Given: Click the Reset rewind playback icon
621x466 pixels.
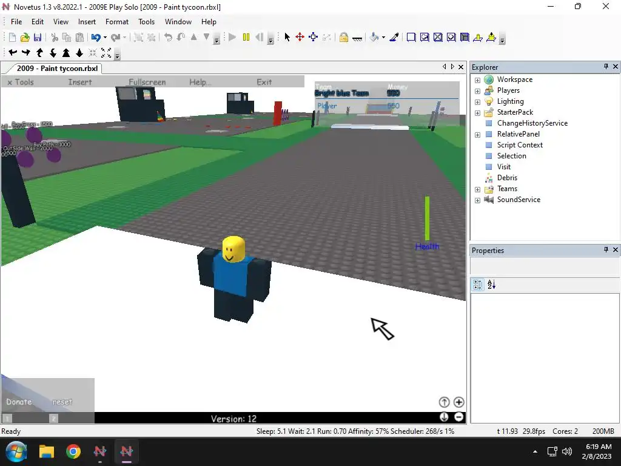Looking at the screenshot, I should point(260,37).
